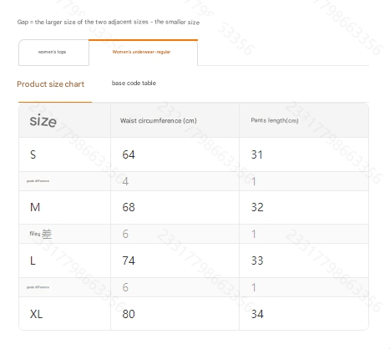Image resolution: width=390 pixels, height=349 pixels.
Task: Switch to the base code table tab
Action: tap(134, 83)
